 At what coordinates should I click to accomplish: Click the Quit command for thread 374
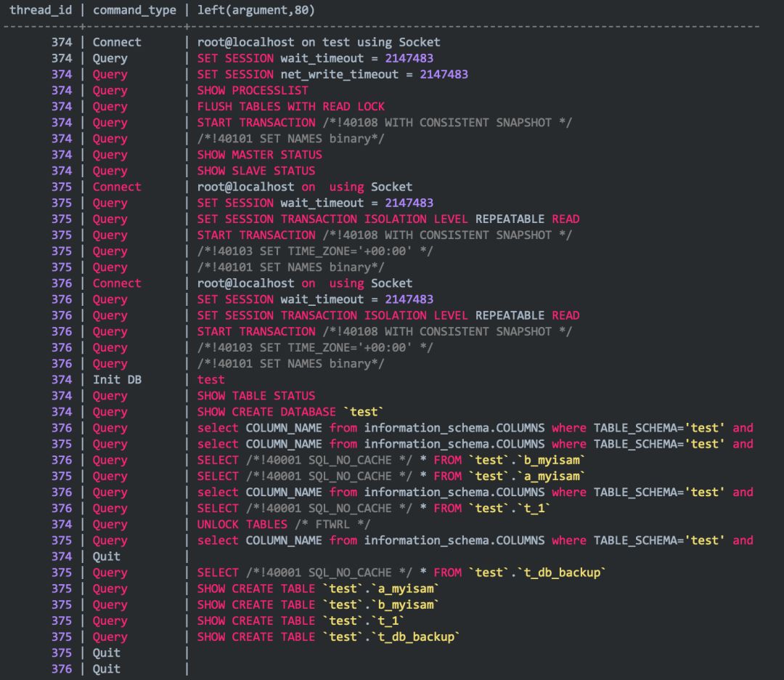[107, 556]
